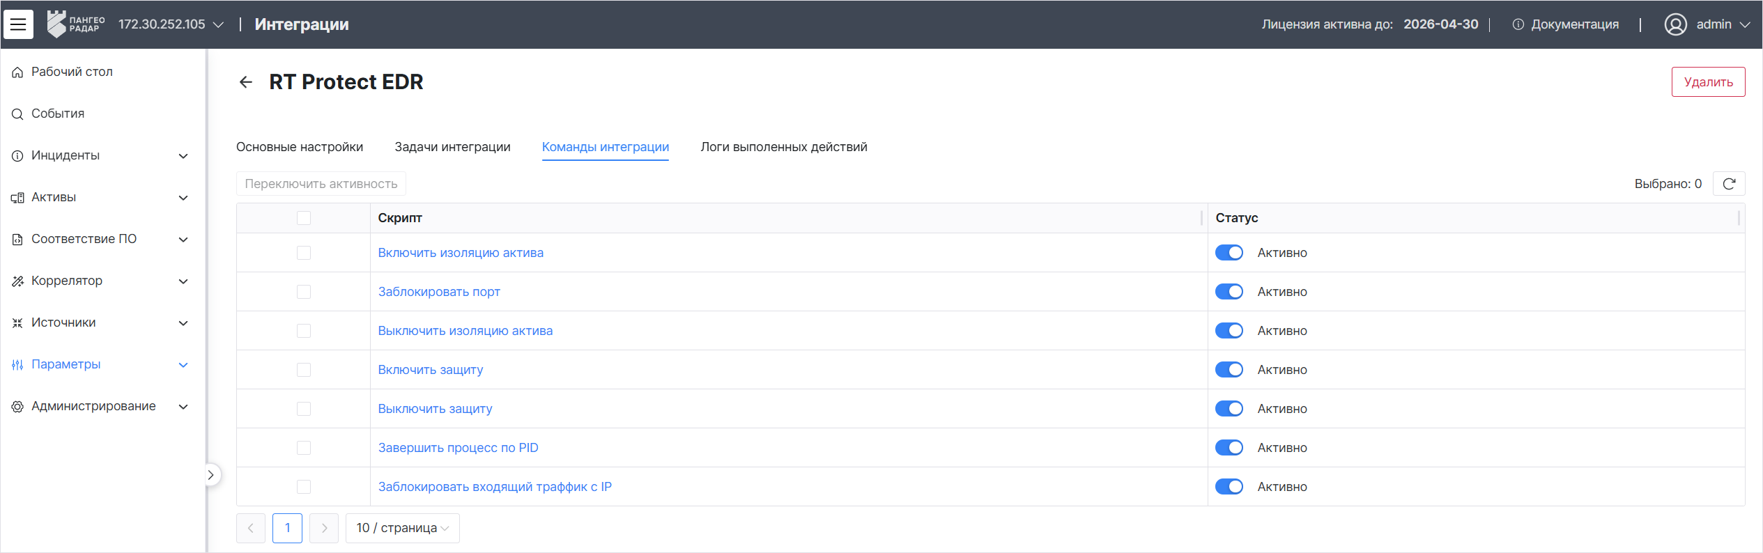Check the box for Заблокировать входящий трафик с IP
The width and height of the screenshot is (1763, 553).
pos(304,487)
